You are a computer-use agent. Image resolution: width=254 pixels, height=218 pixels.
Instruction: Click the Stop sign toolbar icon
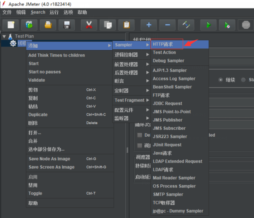tap(246, 25)
